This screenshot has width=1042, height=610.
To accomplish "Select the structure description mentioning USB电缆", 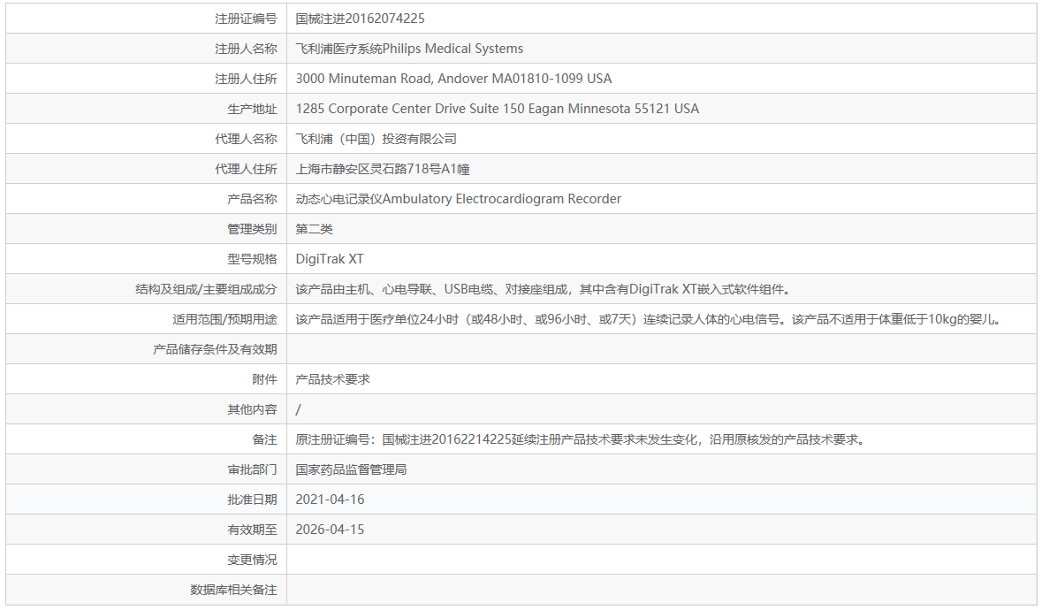I will pyautogui.click(x=543, y=289).
